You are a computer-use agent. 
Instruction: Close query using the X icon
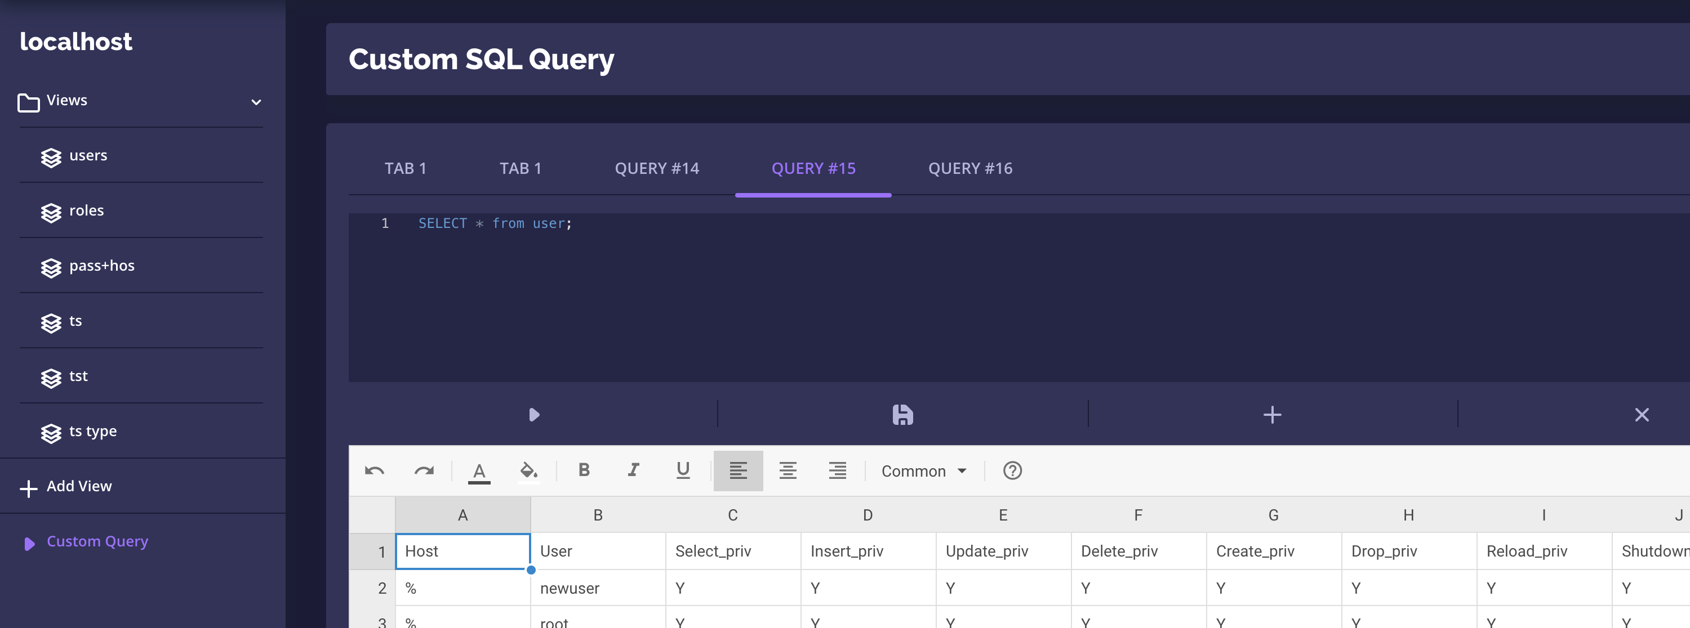(x=1641, y=414)
